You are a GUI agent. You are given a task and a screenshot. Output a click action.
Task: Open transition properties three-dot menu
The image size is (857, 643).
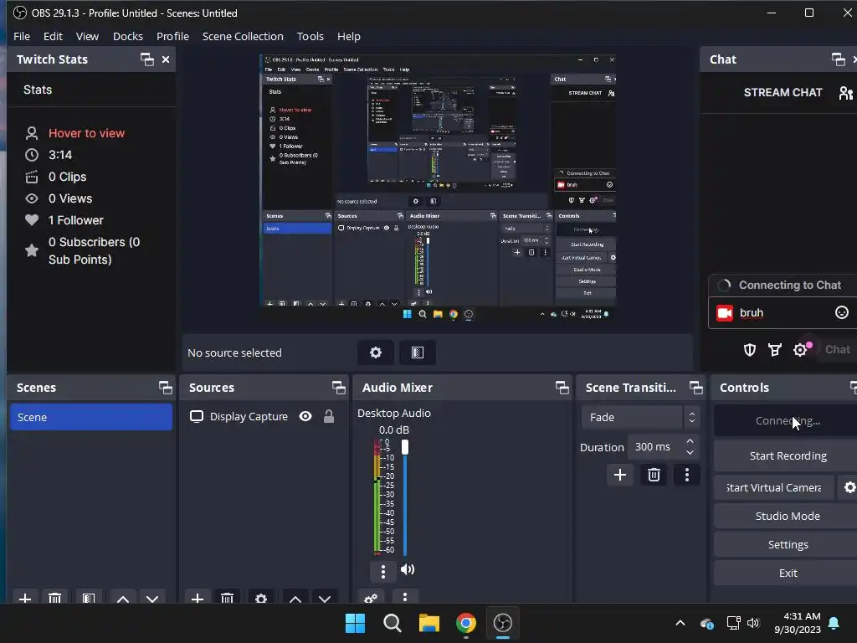coord(687,475)
